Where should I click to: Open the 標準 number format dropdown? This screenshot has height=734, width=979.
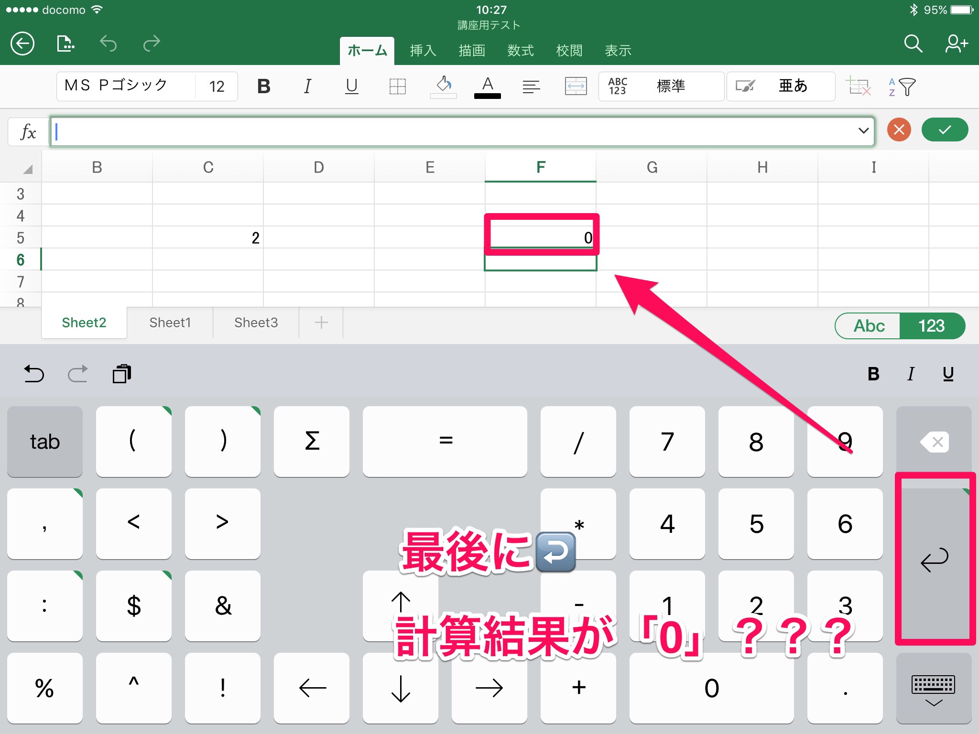pos(661,86)
